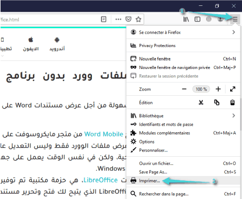242x199 pixels.
Task: Open the أندرويد Android category link
Action: pyautogui.click(x=57, y=44)
